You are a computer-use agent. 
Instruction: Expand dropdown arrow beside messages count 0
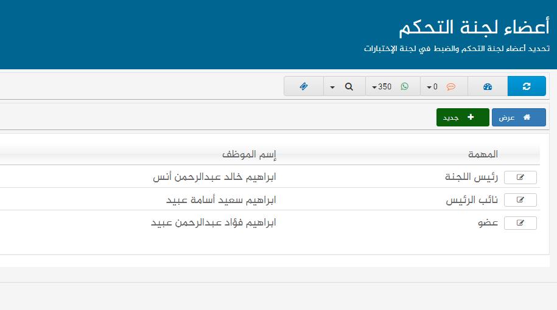429,87
